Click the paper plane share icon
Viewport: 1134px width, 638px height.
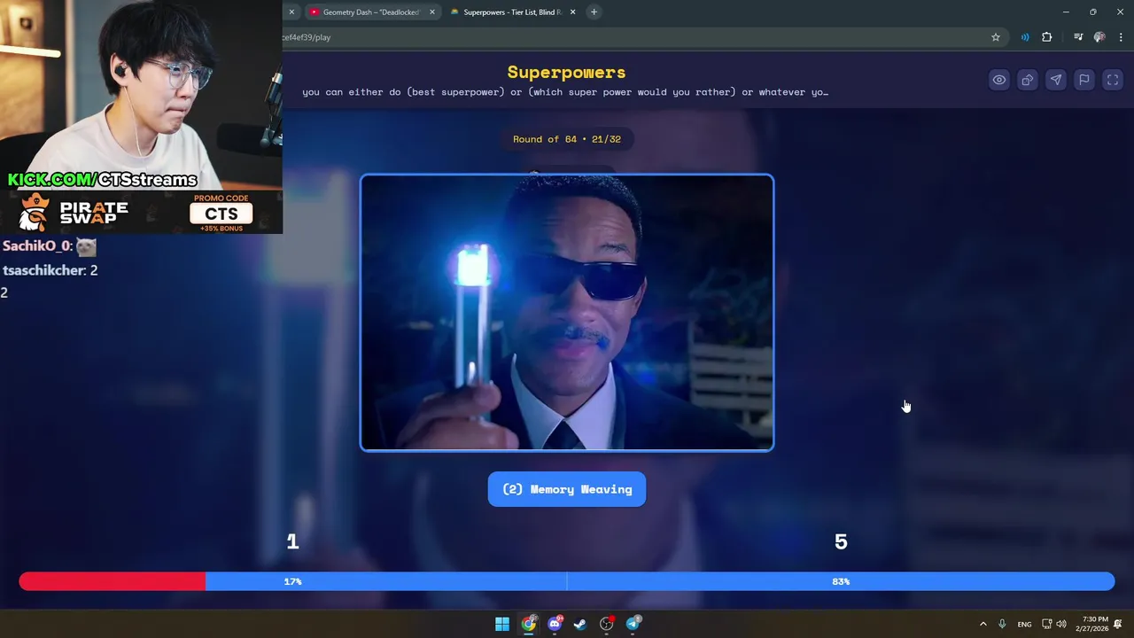tap(1056, 80)
